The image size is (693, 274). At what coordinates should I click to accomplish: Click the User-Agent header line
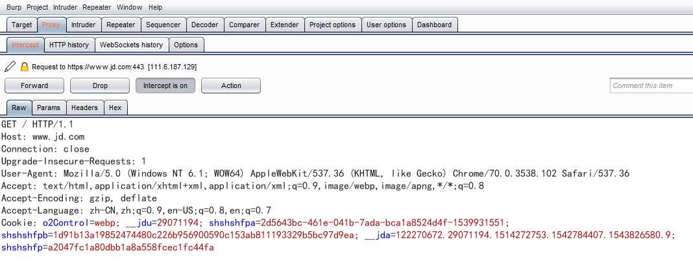(x=315, y=174)
